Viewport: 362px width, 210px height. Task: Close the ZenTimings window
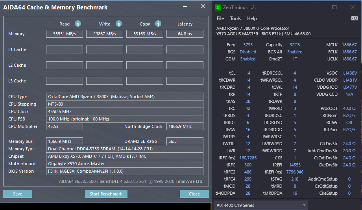[x=352, y=7]
